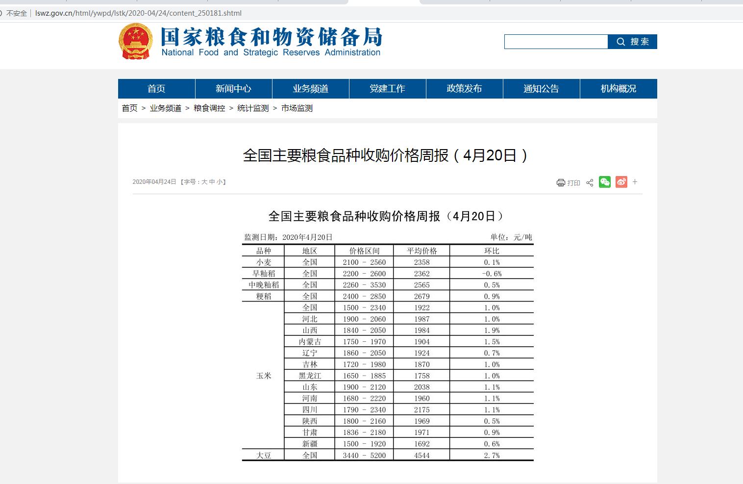Click the national emblem logo icon
This screenshot has height=484, width=743.
(x=136, y=41)
